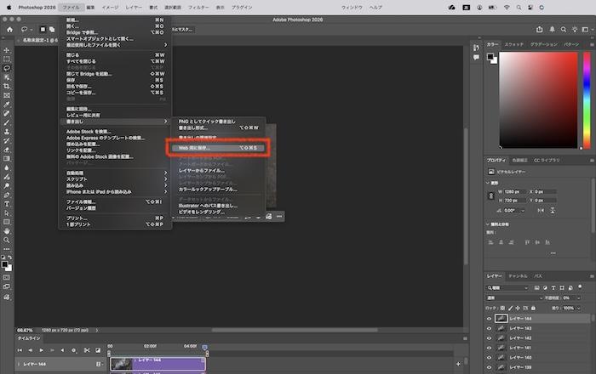Click the split-at-playhead scissors icon

tap(87, 350)
